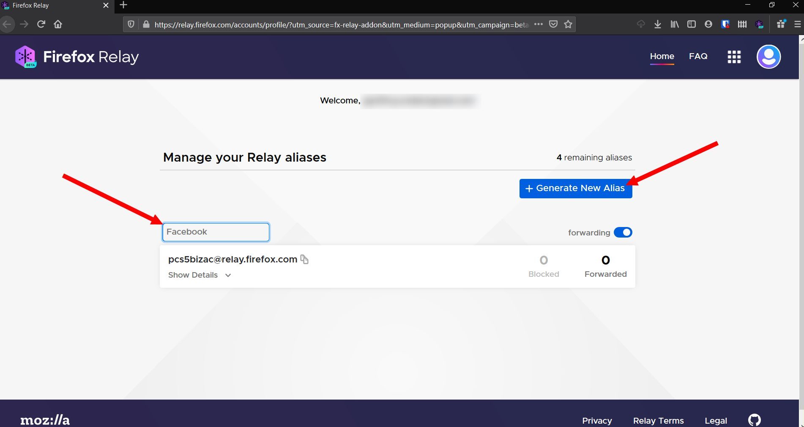Open Firefox account toolbar icon
This screenshot has height=427, width=804.
pos(708,24)
